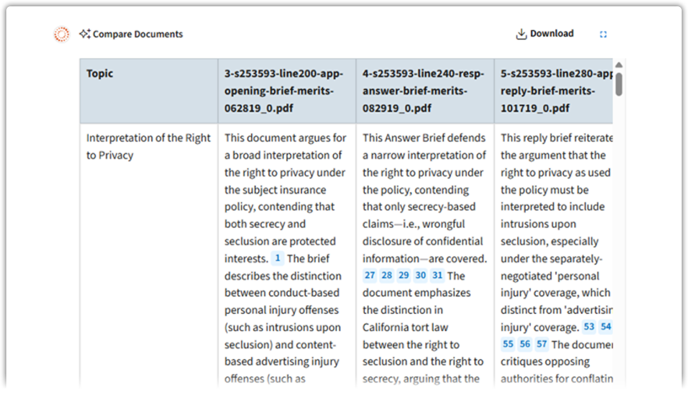Viewport: 688px width, 394px height.
Task: Open citation 31 in the answer brief column
Action: 437,275
